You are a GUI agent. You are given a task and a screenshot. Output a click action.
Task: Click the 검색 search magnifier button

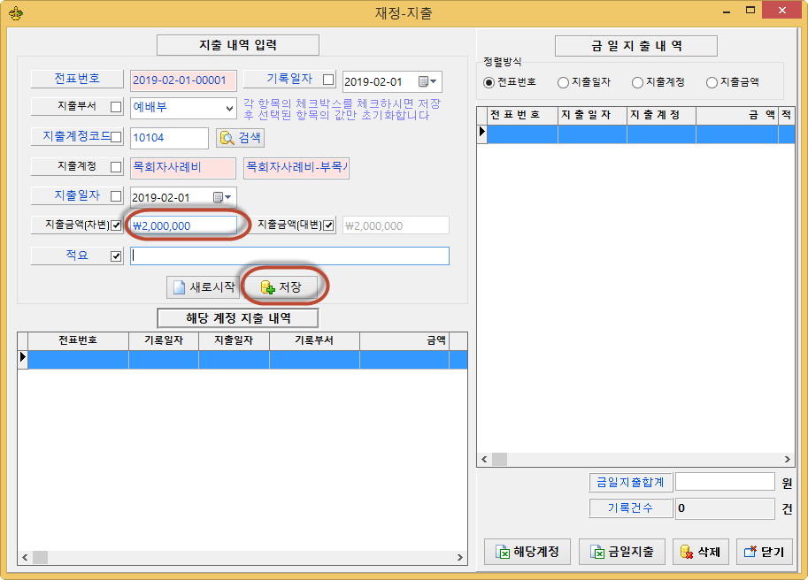[x=240, y=138]
